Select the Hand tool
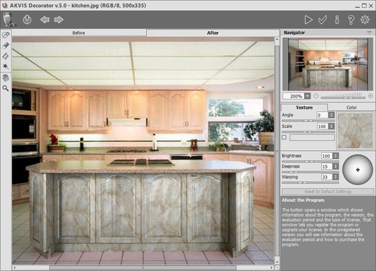The width and height of the screenshot is (376, 271). (x=5, y=78)
